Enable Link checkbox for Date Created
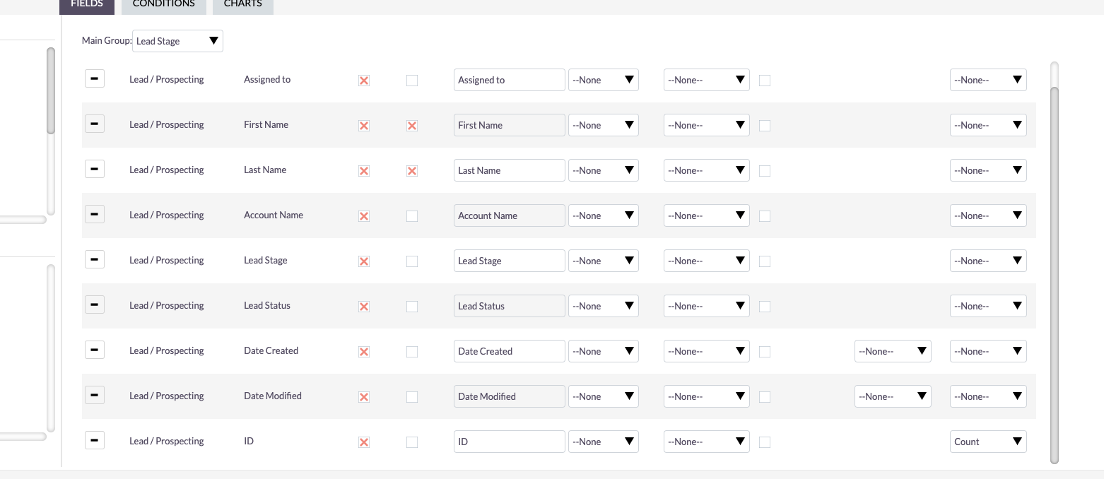 coord(412,352)
